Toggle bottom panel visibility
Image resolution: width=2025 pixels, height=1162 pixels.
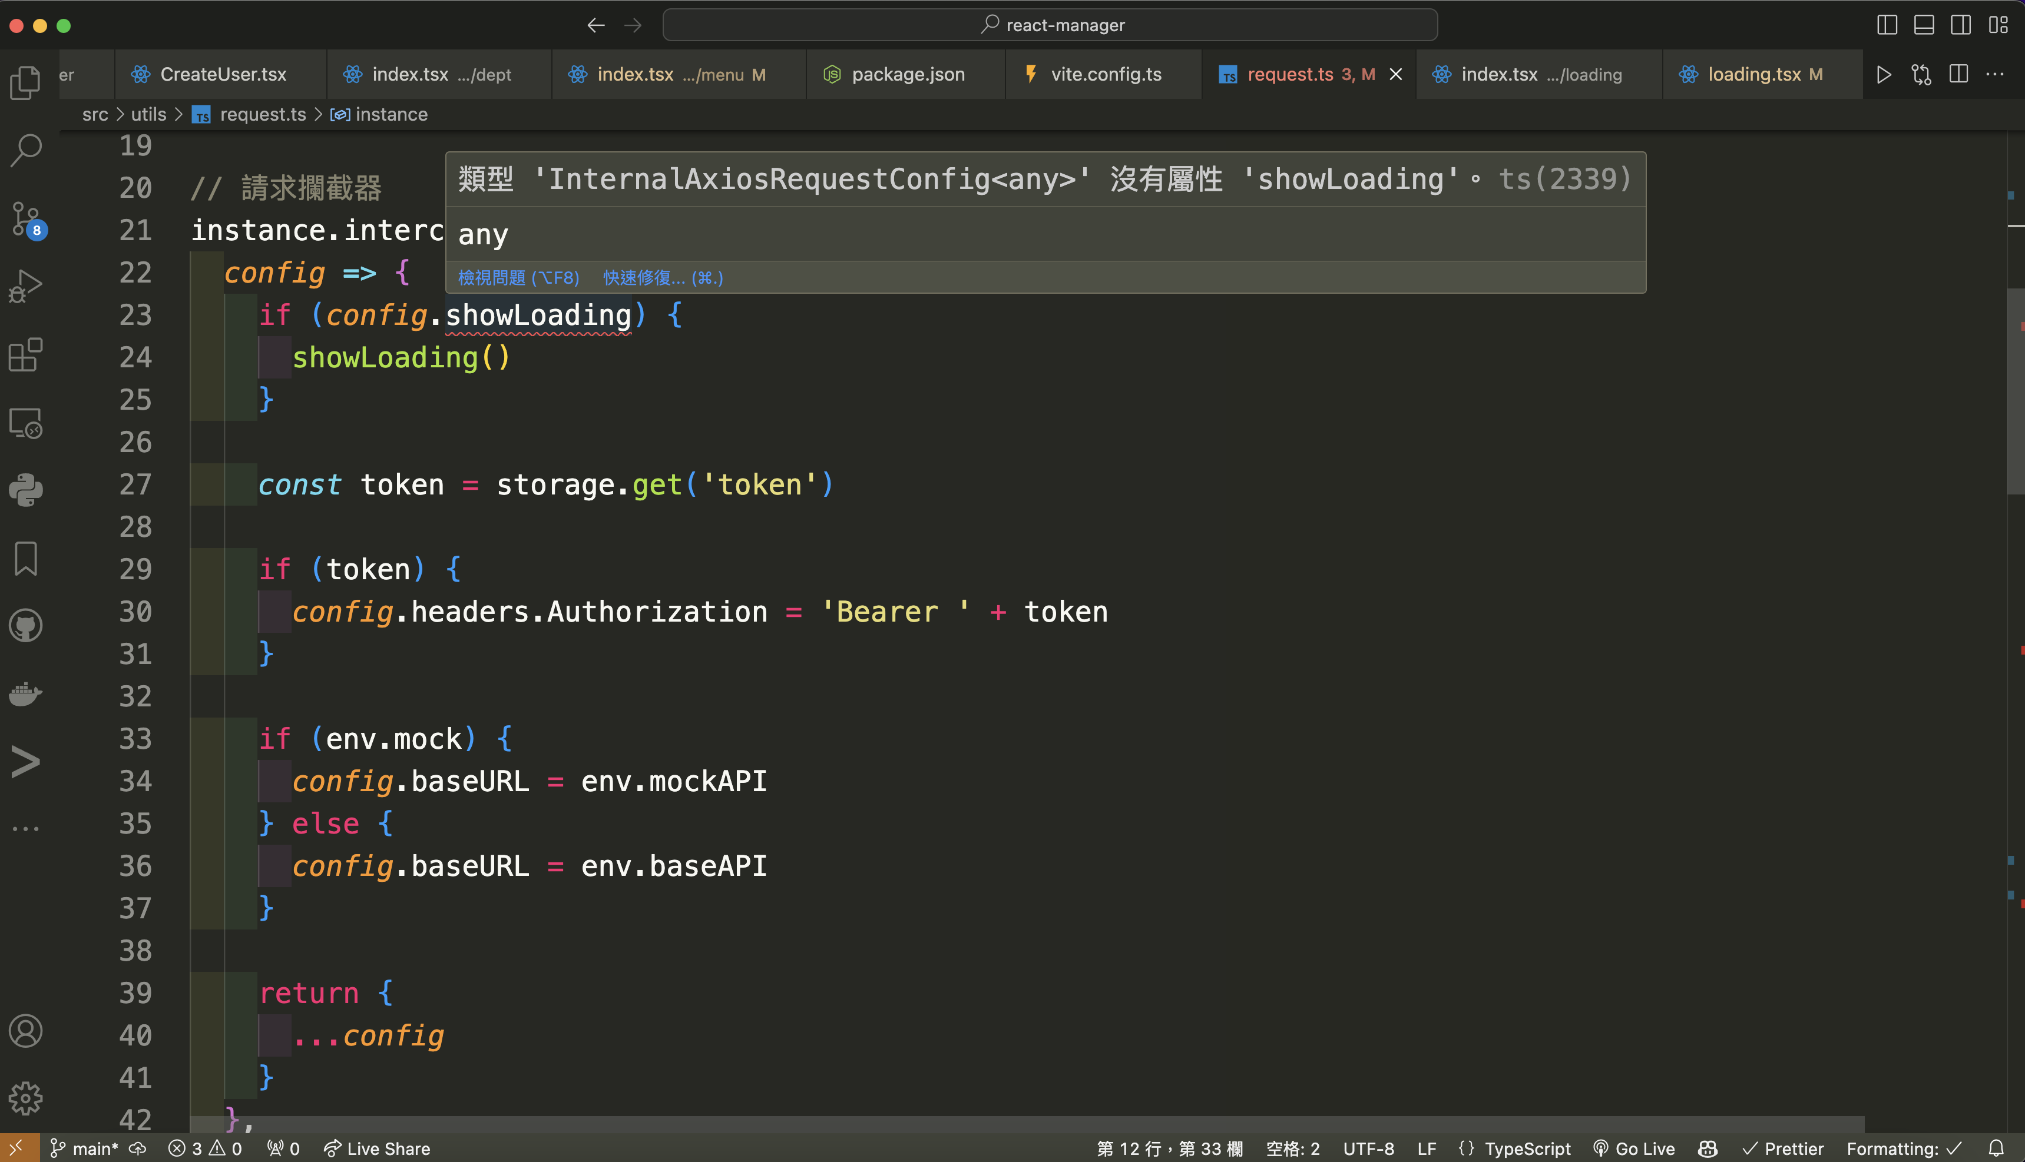pyautogui.click(x=1924, y=25)
